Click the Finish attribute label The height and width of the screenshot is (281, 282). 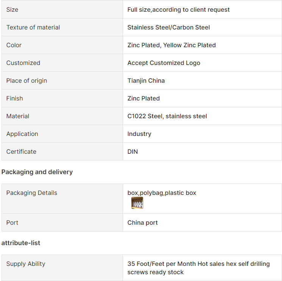tap(14, 98)
